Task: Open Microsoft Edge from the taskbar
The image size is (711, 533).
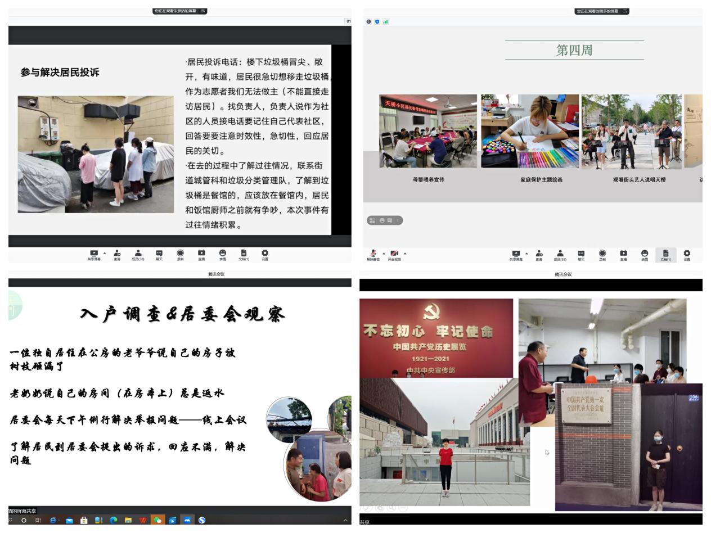Action: click(x=113, y=520)
